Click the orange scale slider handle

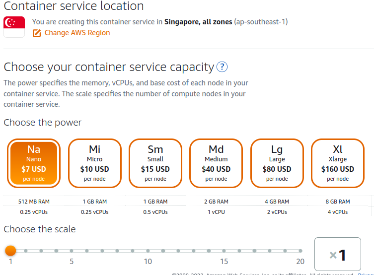coord(10,251)
